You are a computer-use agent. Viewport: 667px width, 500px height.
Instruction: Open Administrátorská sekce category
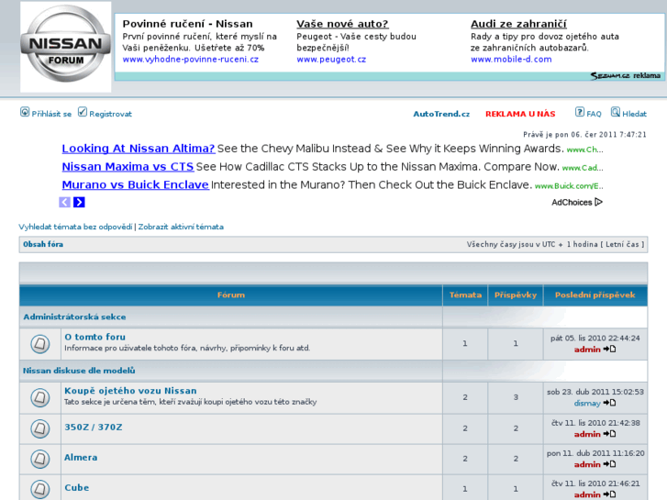point(74,317)
